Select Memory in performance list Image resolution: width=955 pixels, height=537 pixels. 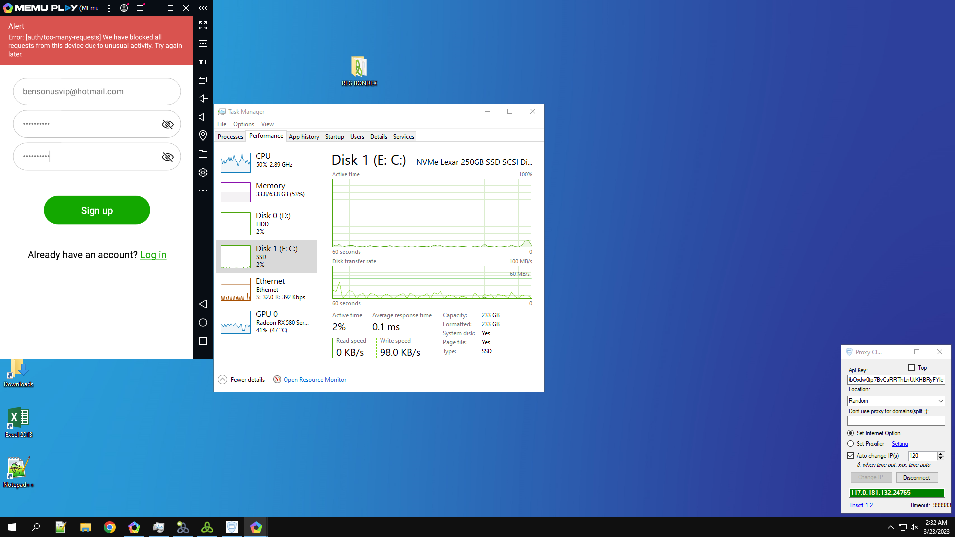pyautogui.click(x=267, y=192)
